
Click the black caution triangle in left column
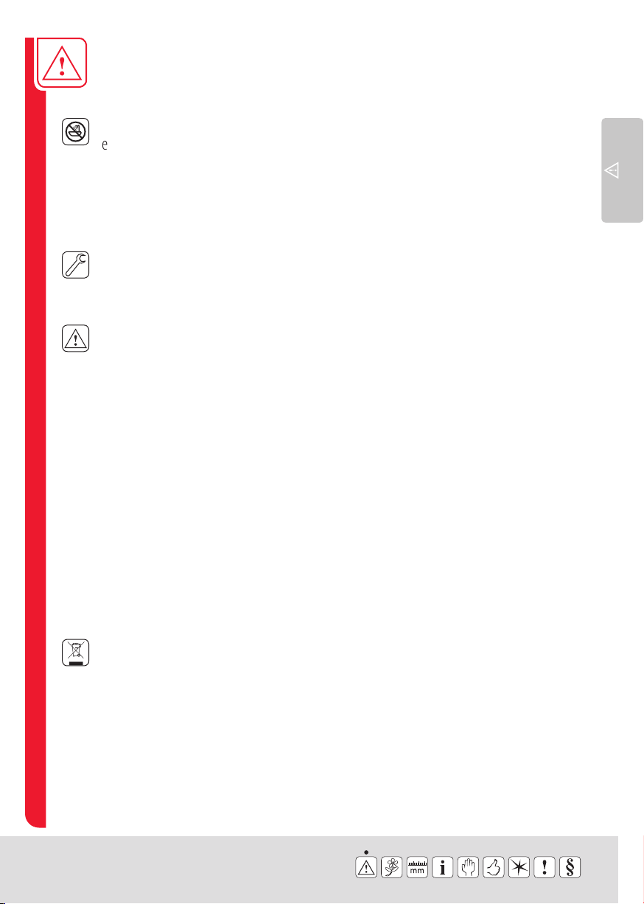[x=75, y=338]
